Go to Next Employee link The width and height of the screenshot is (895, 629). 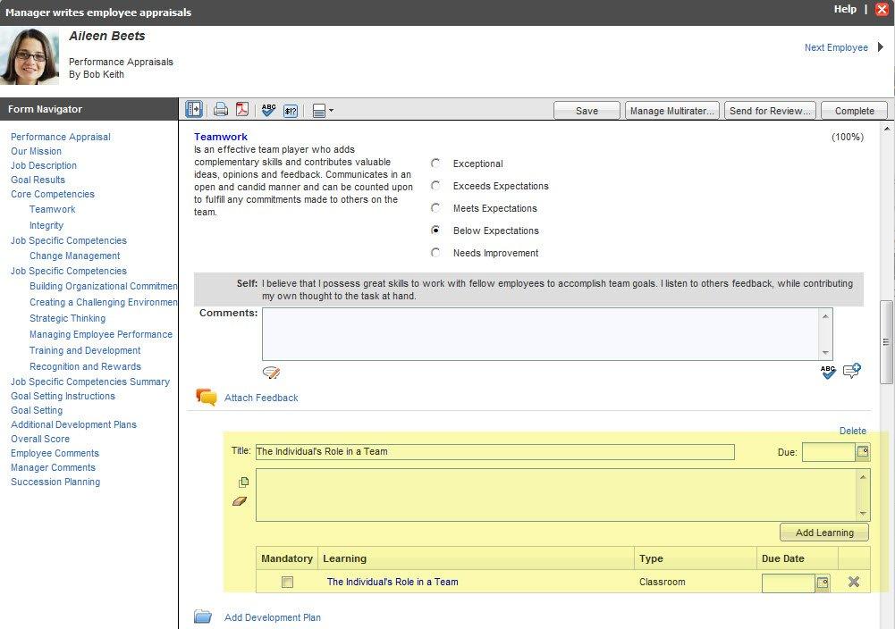836,47
